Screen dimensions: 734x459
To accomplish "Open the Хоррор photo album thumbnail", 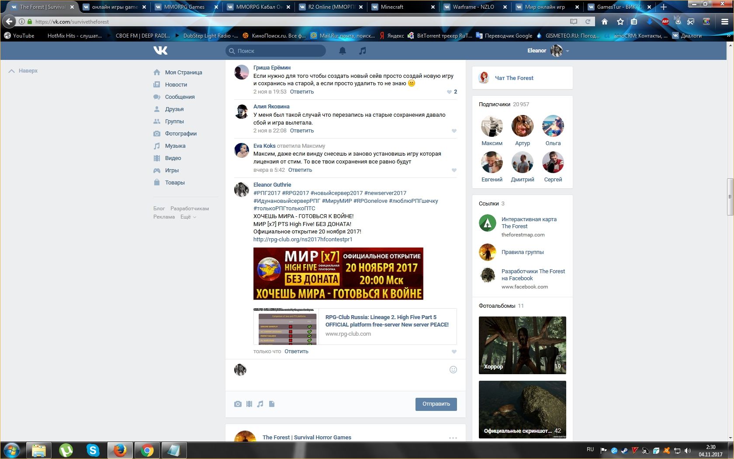I will [x=522, y=345].
